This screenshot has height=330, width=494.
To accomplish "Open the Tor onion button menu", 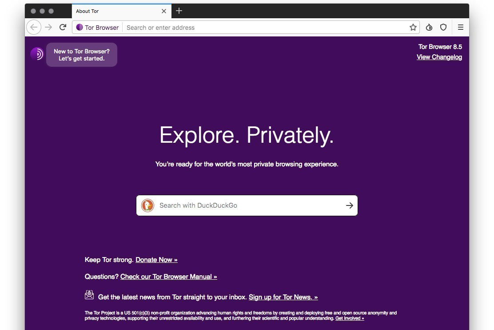I will pyautogui.click(x=429, y=28).
